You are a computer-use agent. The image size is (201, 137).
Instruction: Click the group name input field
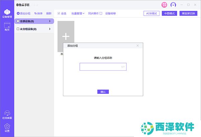103,67
